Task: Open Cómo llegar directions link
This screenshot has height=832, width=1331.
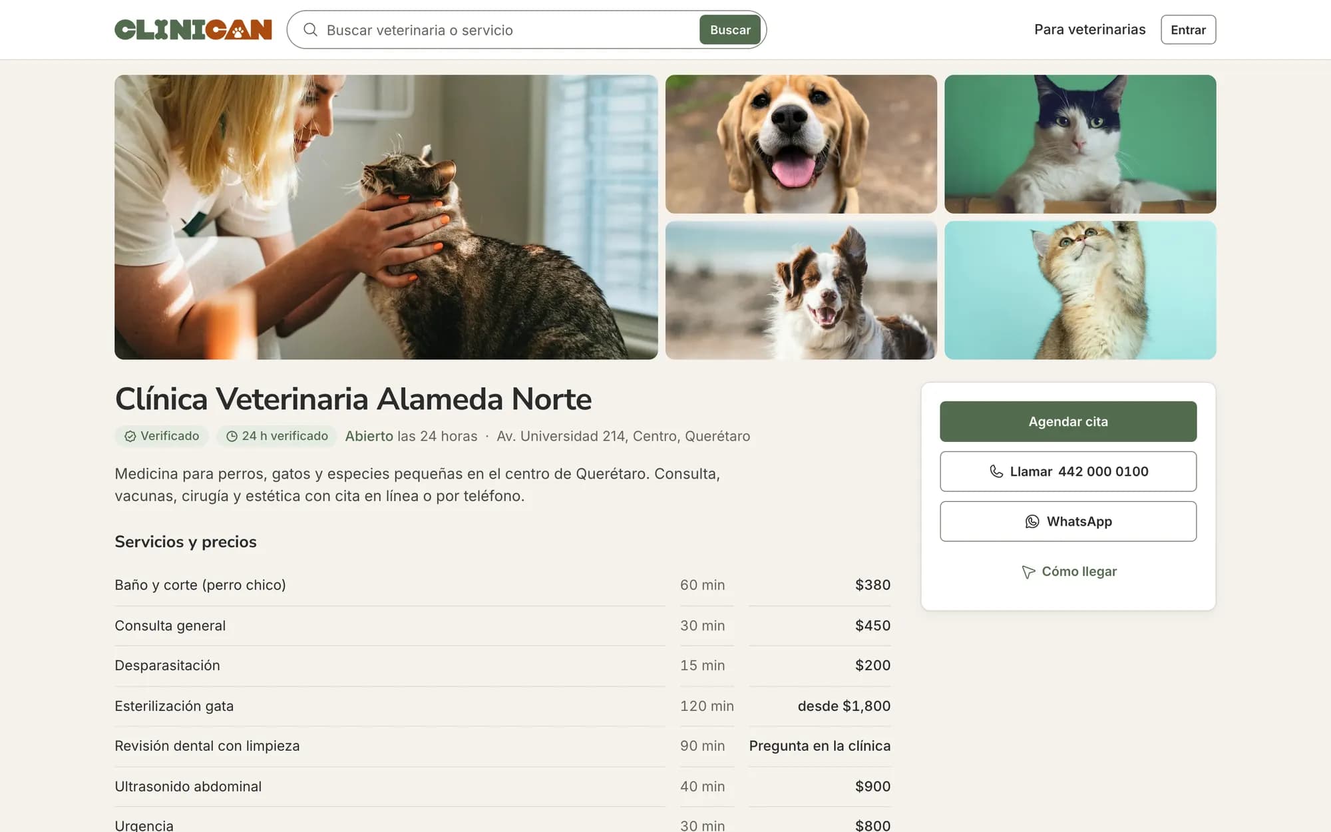Action: [x=1068, y=572]
